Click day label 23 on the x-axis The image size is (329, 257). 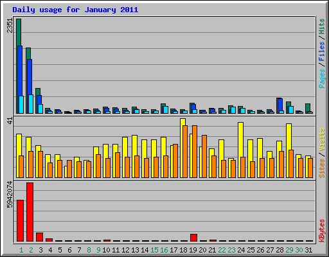(x=231, y=250)
